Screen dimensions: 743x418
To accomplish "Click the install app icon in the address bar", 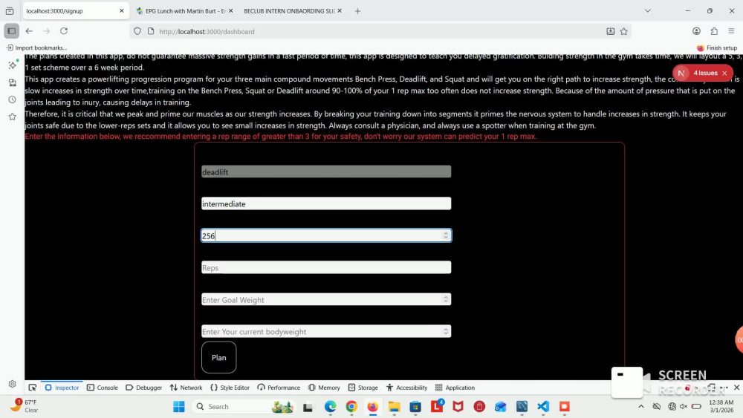I will point(610,31).
